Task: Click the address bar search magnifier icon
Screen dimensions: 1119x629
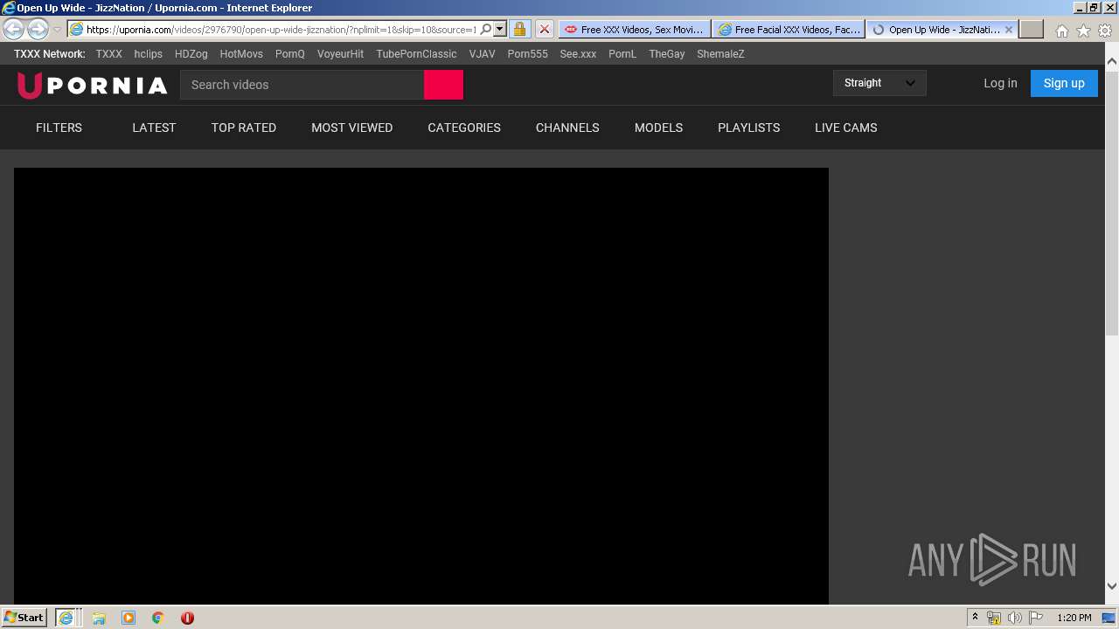Action: point(486,29)
